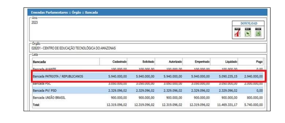The image size is (285, 123).
Task: Select the Bancada PV/ PSD row name
Action: coord(45,91)
